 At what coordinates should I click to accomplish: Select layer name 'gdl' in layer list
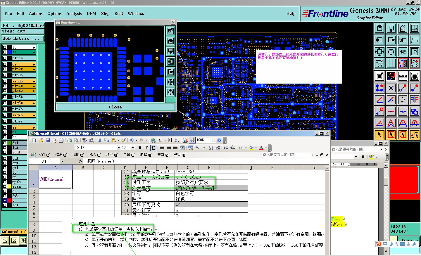[x=20, y=158]
